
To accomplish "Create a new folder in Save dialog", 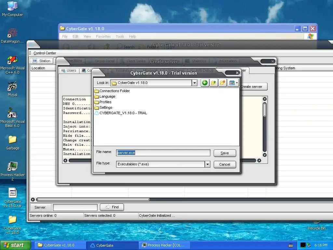I will [222, 83].
